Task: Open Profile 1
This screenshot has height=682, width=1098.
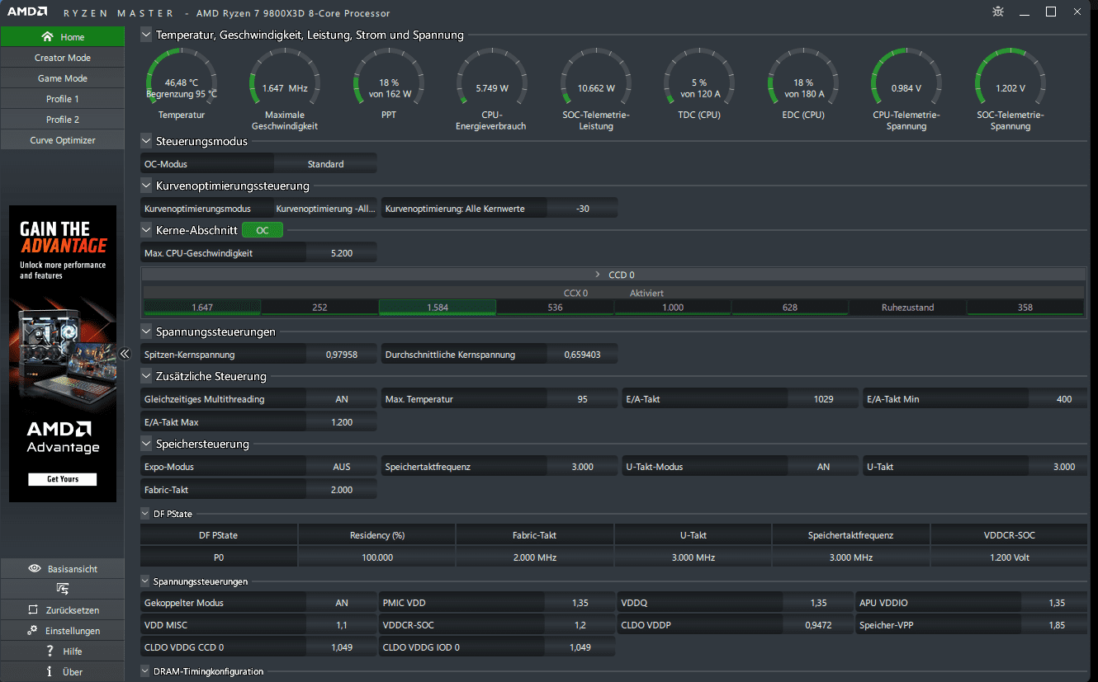Action: [x=63, y=99]
